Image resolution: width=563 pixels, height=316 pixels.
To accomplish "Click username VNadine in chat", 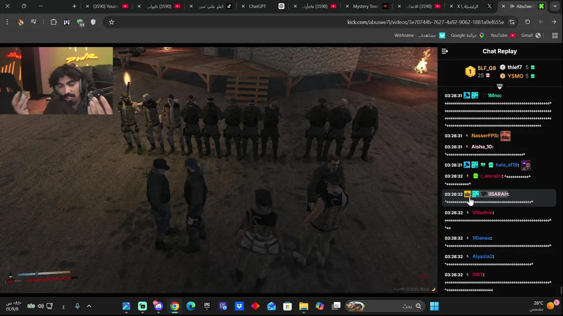I will 483,212.
